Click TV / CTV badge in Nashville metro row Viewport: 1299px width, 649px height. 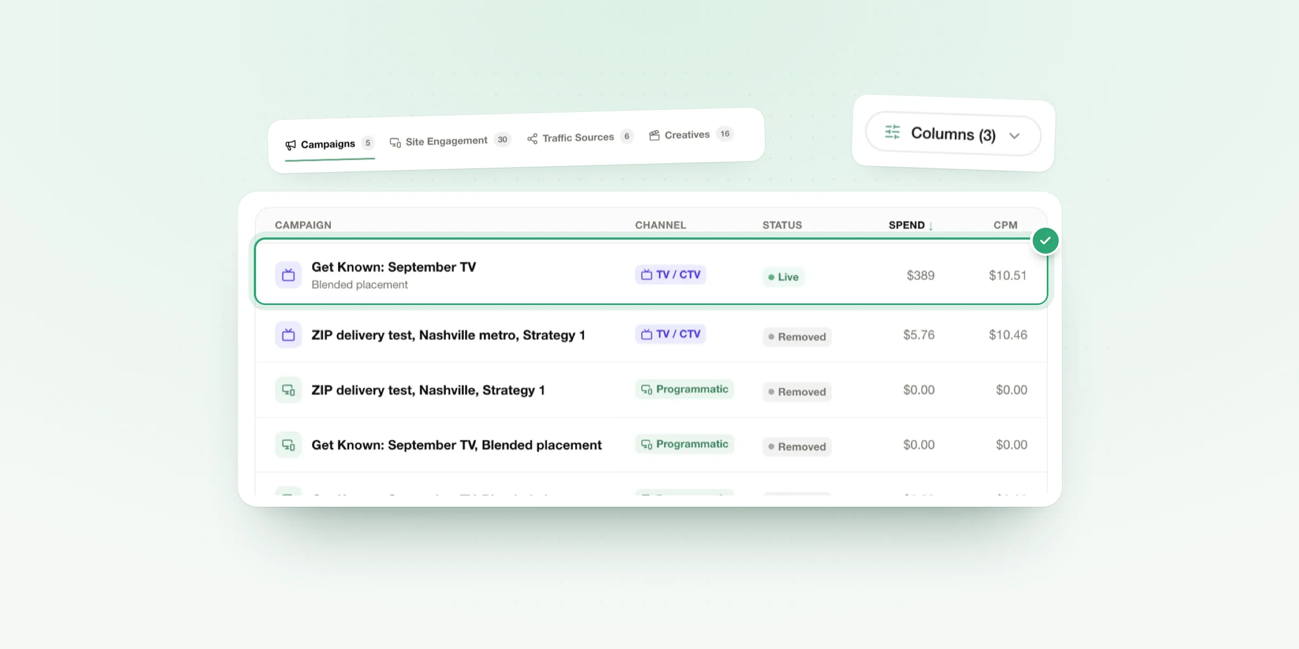coord(670,334)
